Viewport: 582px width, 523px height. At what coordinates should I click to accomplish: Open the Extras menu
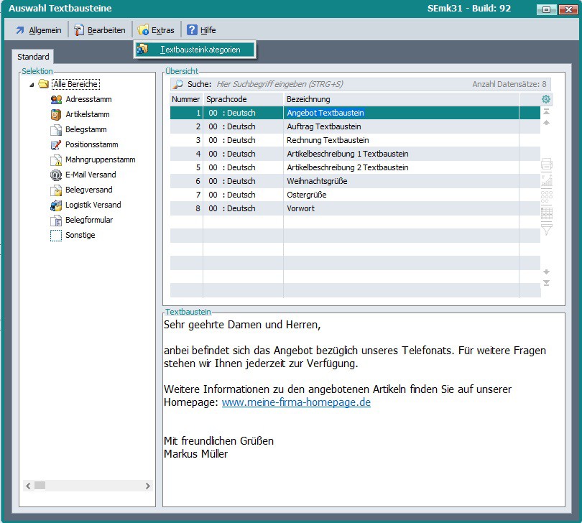click(x=156, y=30)
